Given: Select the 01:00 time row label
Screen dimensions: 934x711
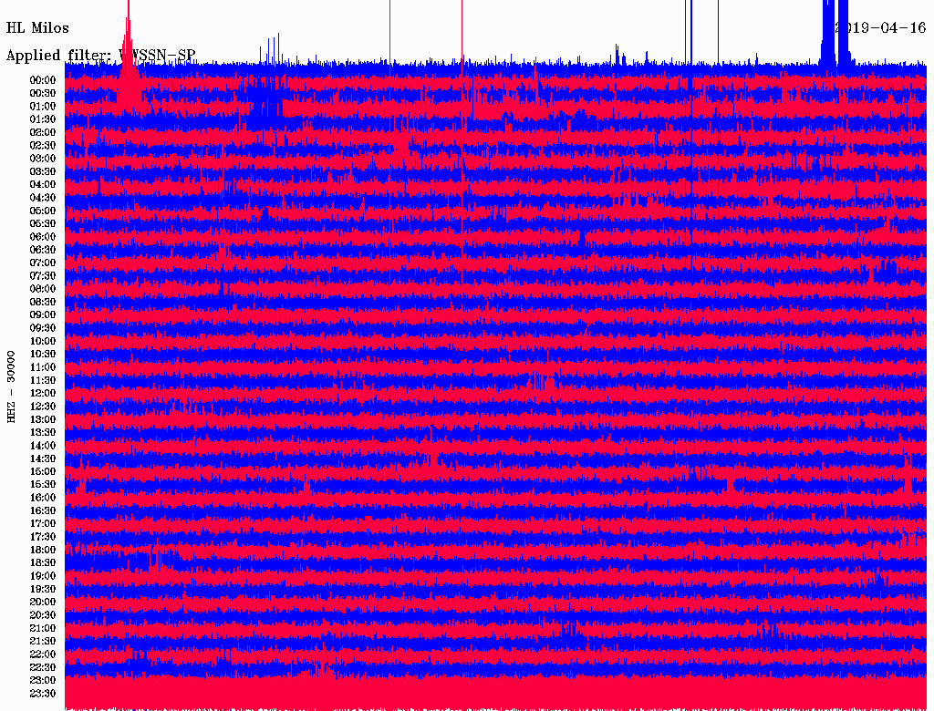Looking at the screenshot, I should (x=43, y=106).
